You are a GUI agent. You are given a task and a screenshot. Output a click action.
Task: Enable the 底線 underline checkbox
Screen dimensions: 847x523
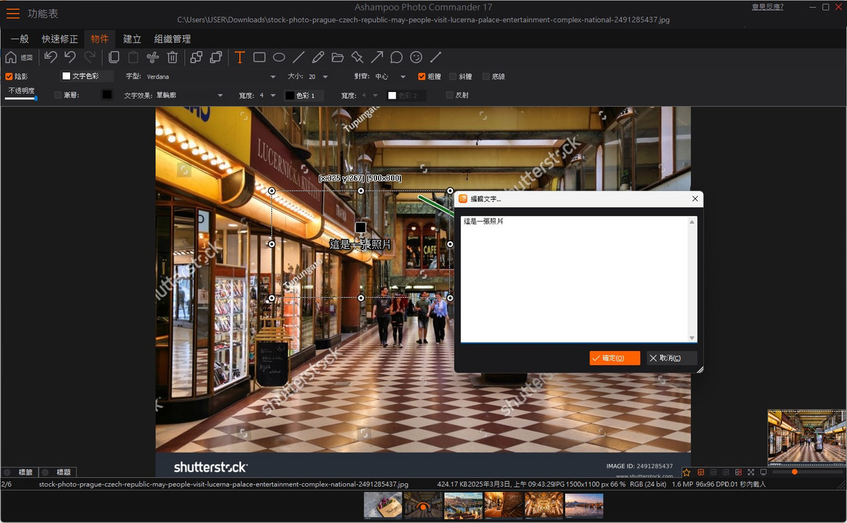point(486,77)
